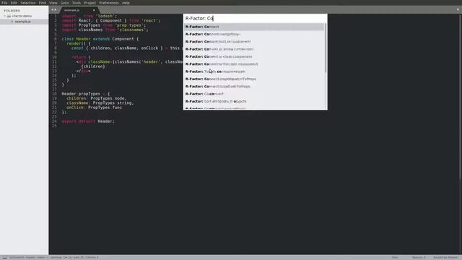Viewport: 462px width, 260px height.
Task: Click the side bar toggle status icon
Action: [4, 257]
